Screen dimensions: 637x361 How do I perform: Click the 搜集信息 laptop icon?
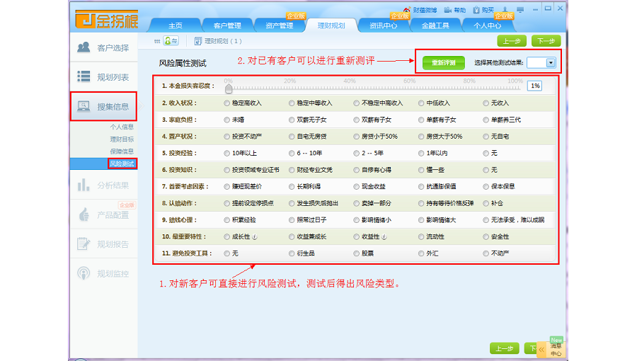pyautogui.click(x=84, y=106)
